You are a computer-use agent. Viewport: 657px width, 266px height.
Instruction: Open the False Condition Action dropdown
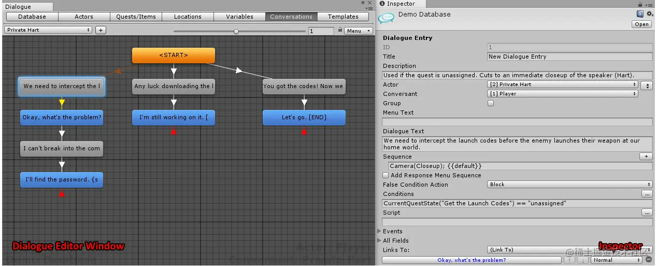[570, 184]
